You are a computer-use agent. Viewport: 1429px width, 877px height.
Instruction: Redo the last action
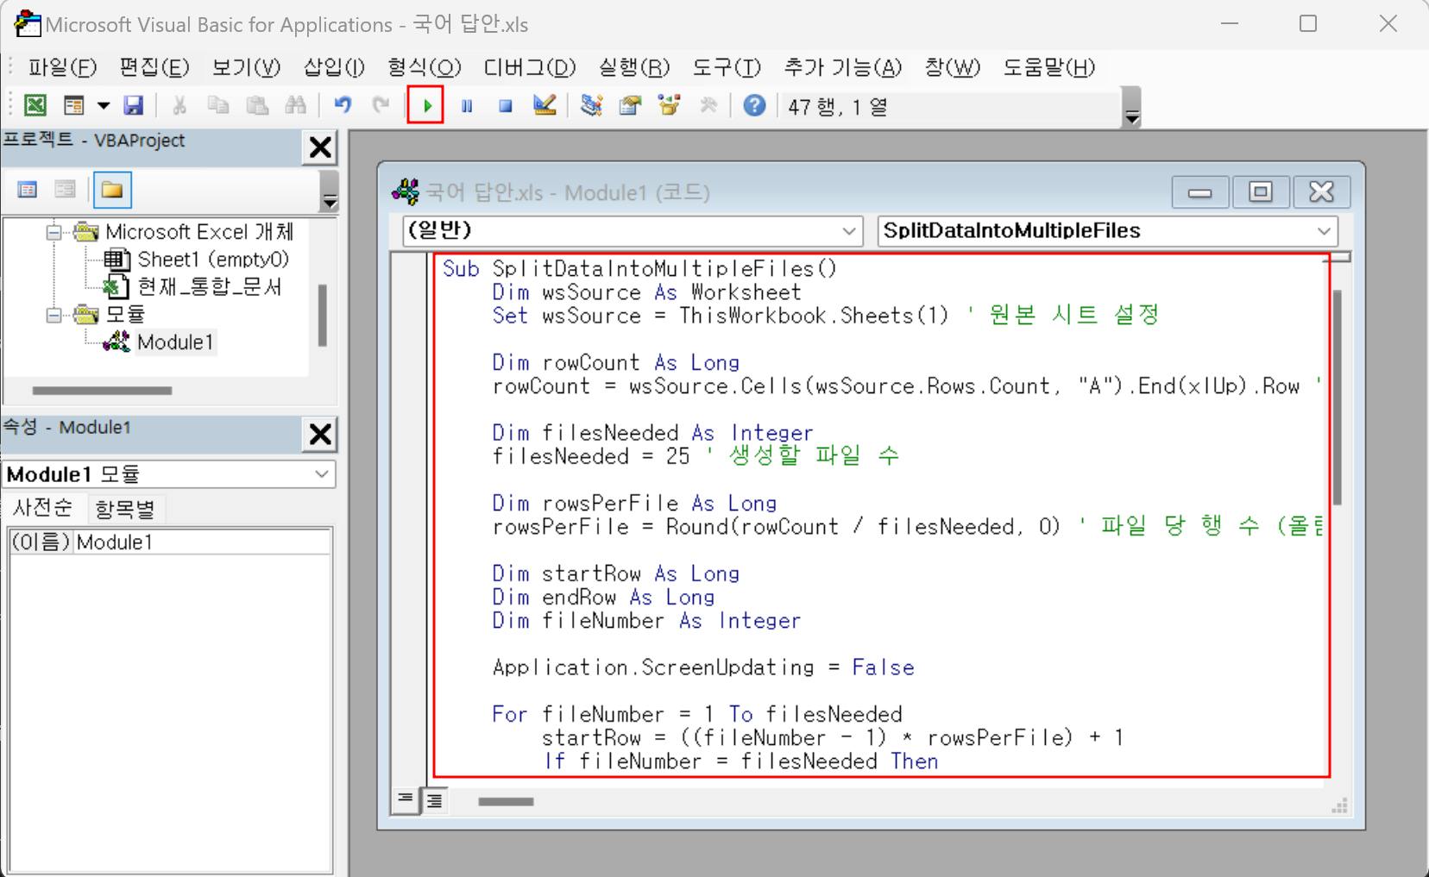point(381,106)
